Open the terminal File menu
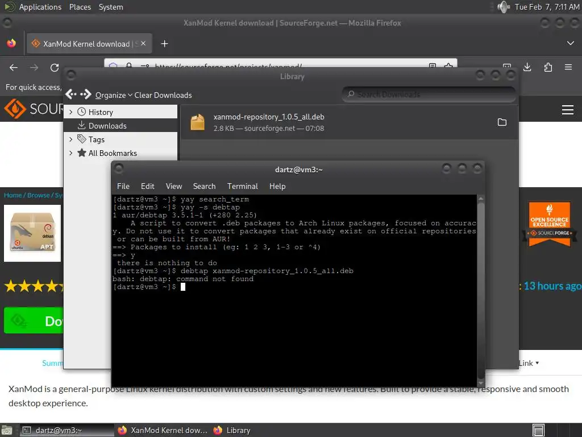582x437 pixels. [x=123, y=186]
